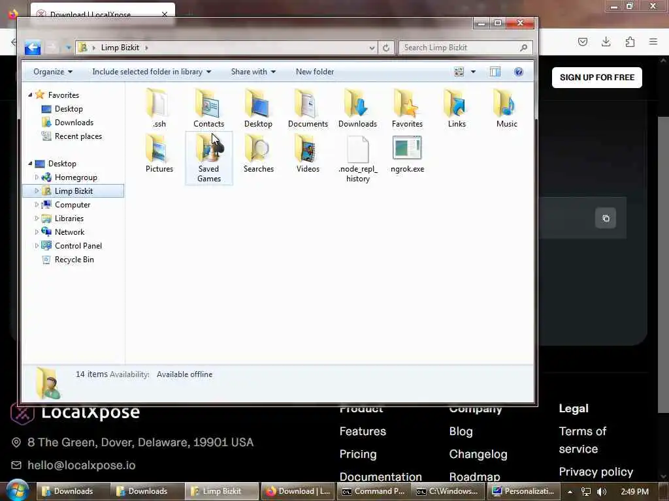The width and height of the screenshot is (669, 501).
Task: Collapse the Favorites tree group
Action: [x=30, y=95]
